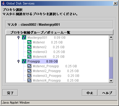The height and width of the screenshot is (106, 119).
Task: Select Mstervol2 0.25 GB volume
Action: 46,47
